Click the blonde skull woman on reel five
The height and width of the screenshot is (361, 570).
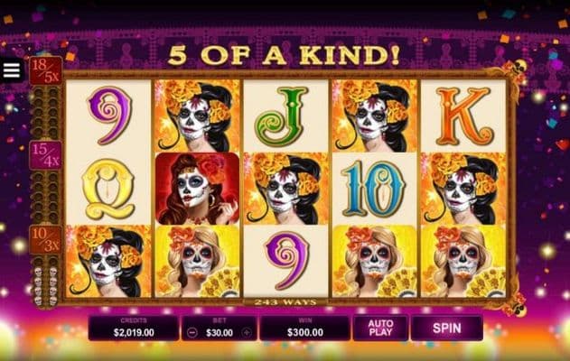coord(463,261)
